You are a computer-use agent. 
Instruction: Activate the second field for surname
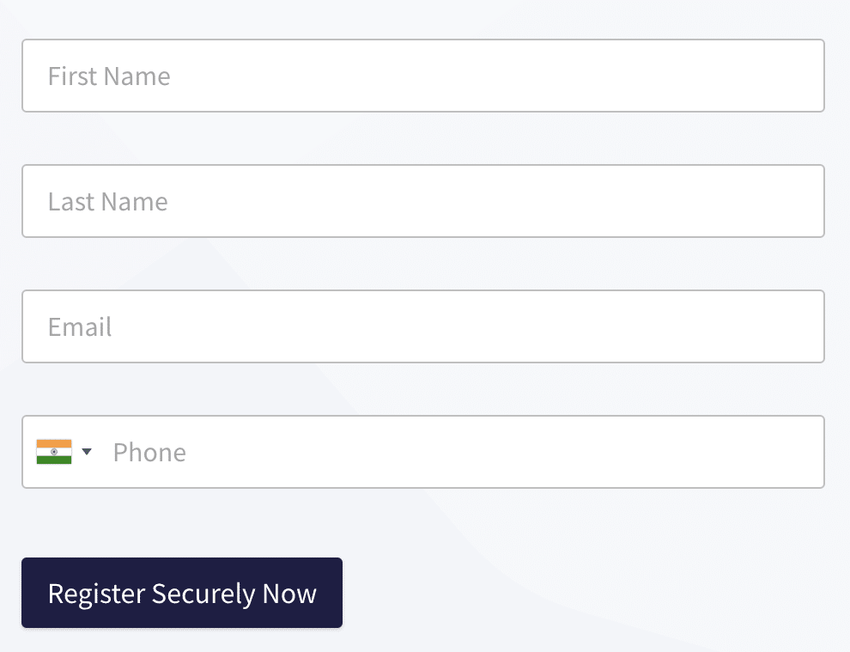pos(422,201)
